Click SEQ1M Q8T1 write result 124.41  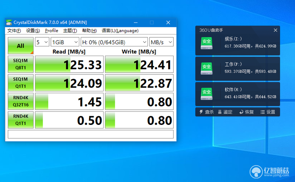pos(139,64)
